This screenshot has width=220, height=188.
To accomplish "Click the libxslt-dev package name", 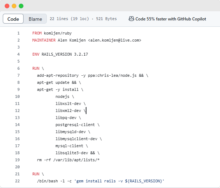I will (x=68, y=104).
